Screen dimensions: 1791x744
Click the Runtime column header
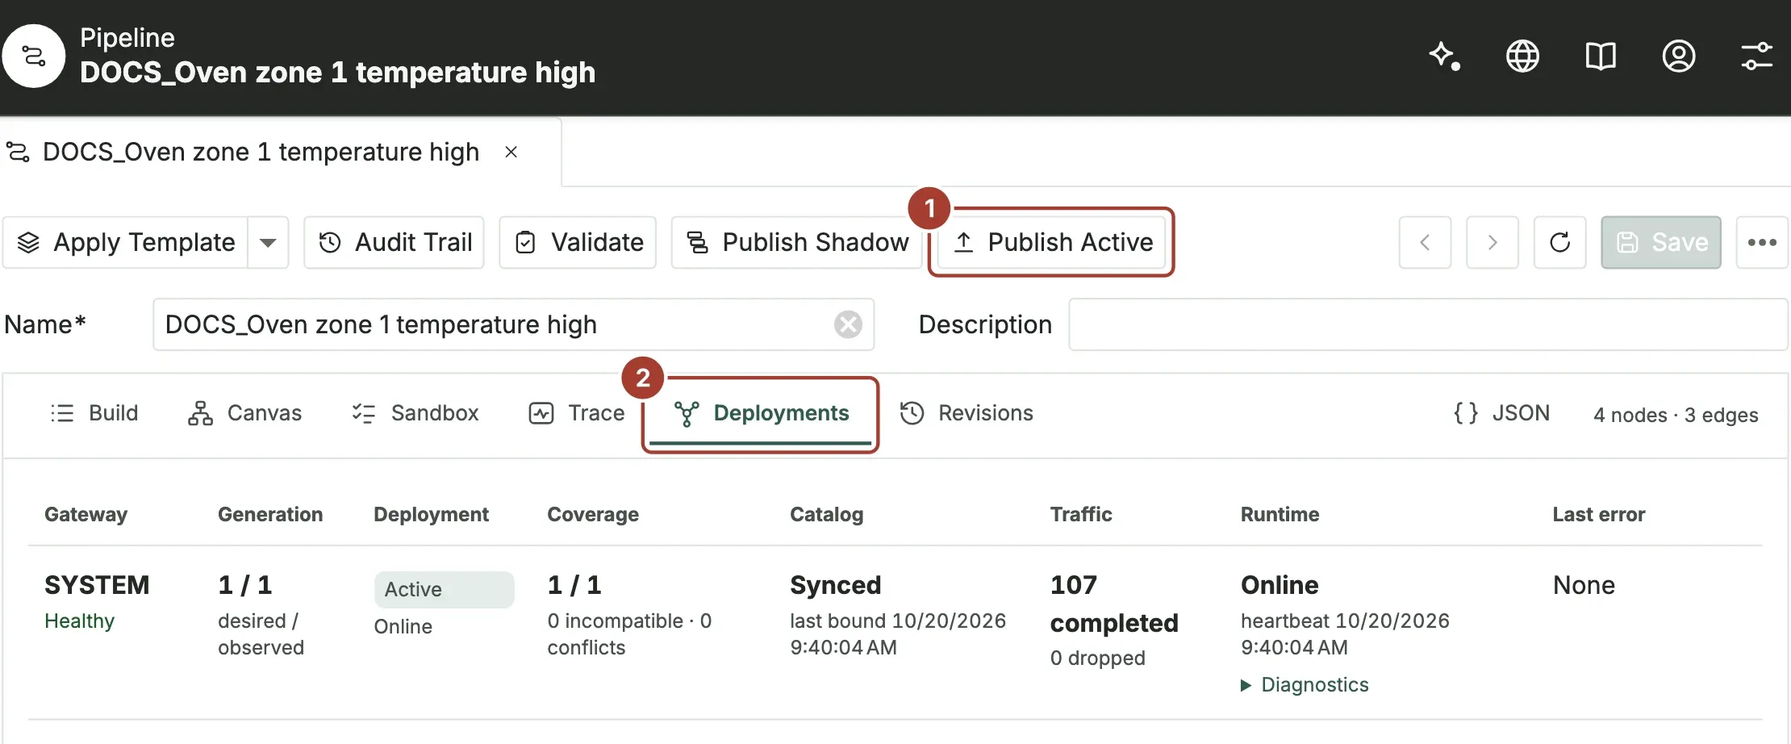point(1280,515)
